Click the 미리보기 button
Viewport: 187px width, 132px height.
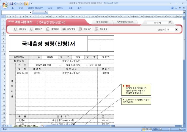pyautogui.click(x=37, y=29)
